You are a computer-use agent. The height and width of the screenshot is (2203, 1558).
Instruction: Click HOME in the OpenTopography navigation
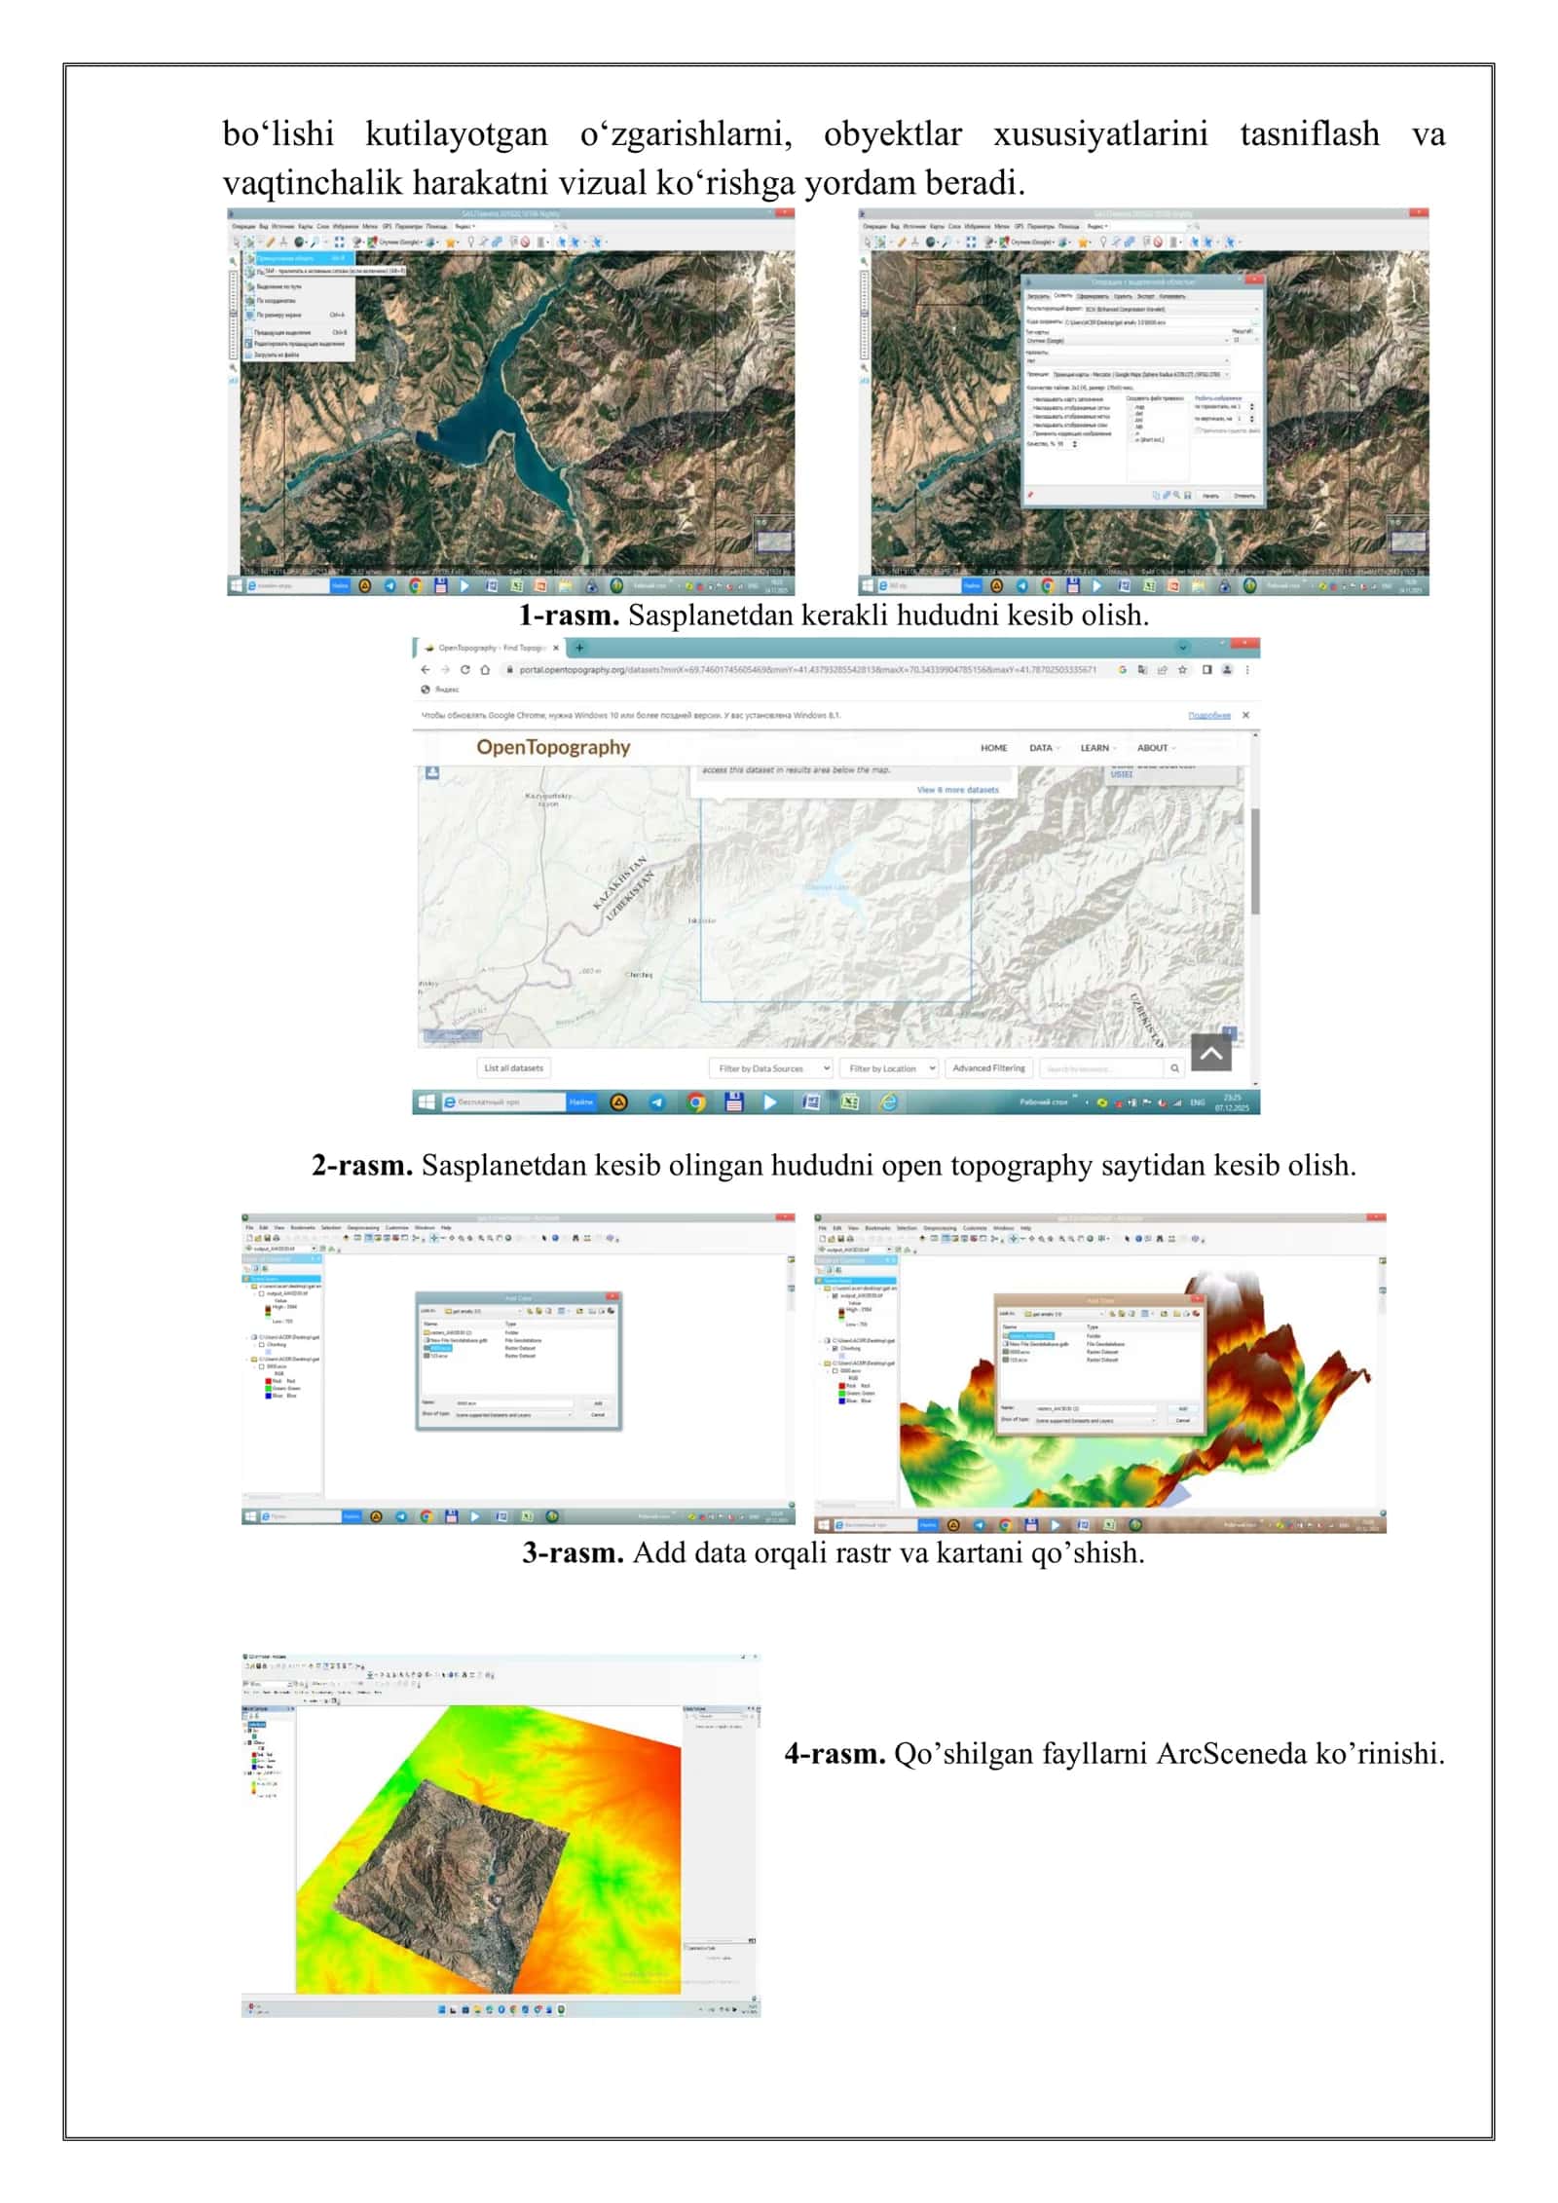click(993, 748)
